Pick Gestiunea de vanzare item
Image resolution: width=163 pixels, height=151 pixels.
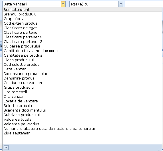pyautogui.click(x=82, y=83)
